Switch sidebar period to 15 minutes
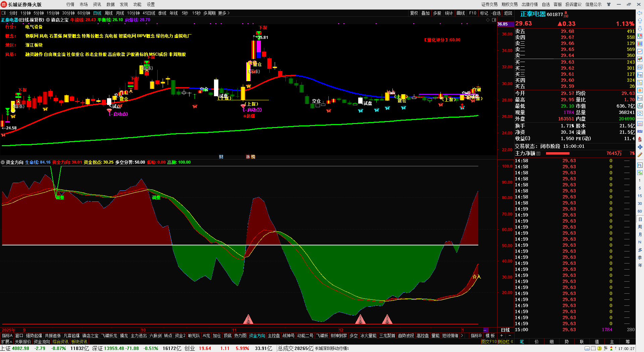Screen dimensions: 644x352 tap(640, 196)
